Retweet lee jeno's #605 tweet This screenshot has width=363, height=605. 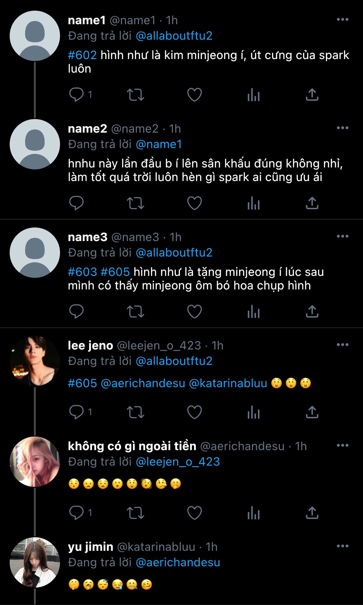[x=135, y=412]
